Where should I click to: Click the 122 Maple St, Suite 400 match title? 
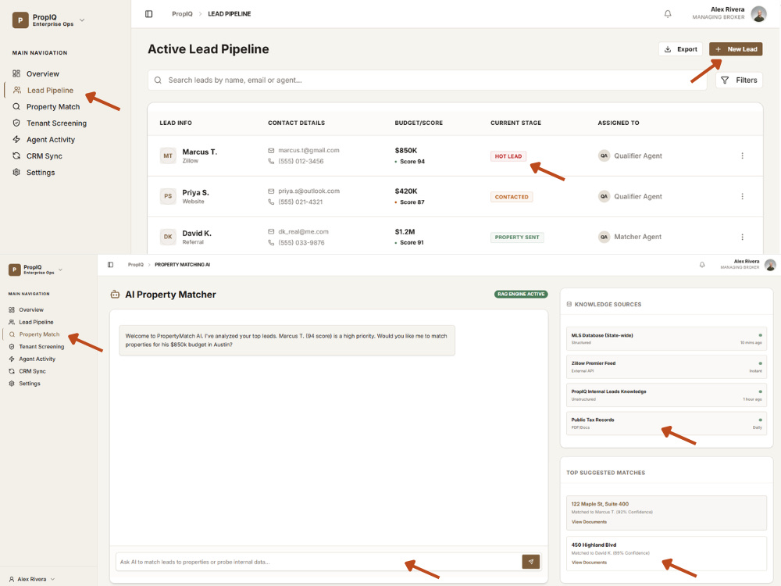(600, 504)
